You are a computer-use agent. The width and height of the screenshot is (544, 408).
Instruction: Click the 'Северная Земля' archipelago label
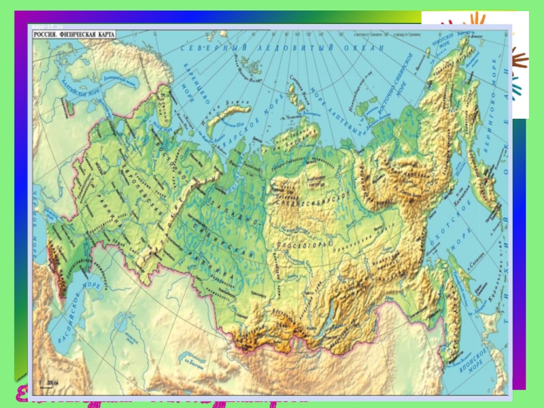[x=299, y=91]
